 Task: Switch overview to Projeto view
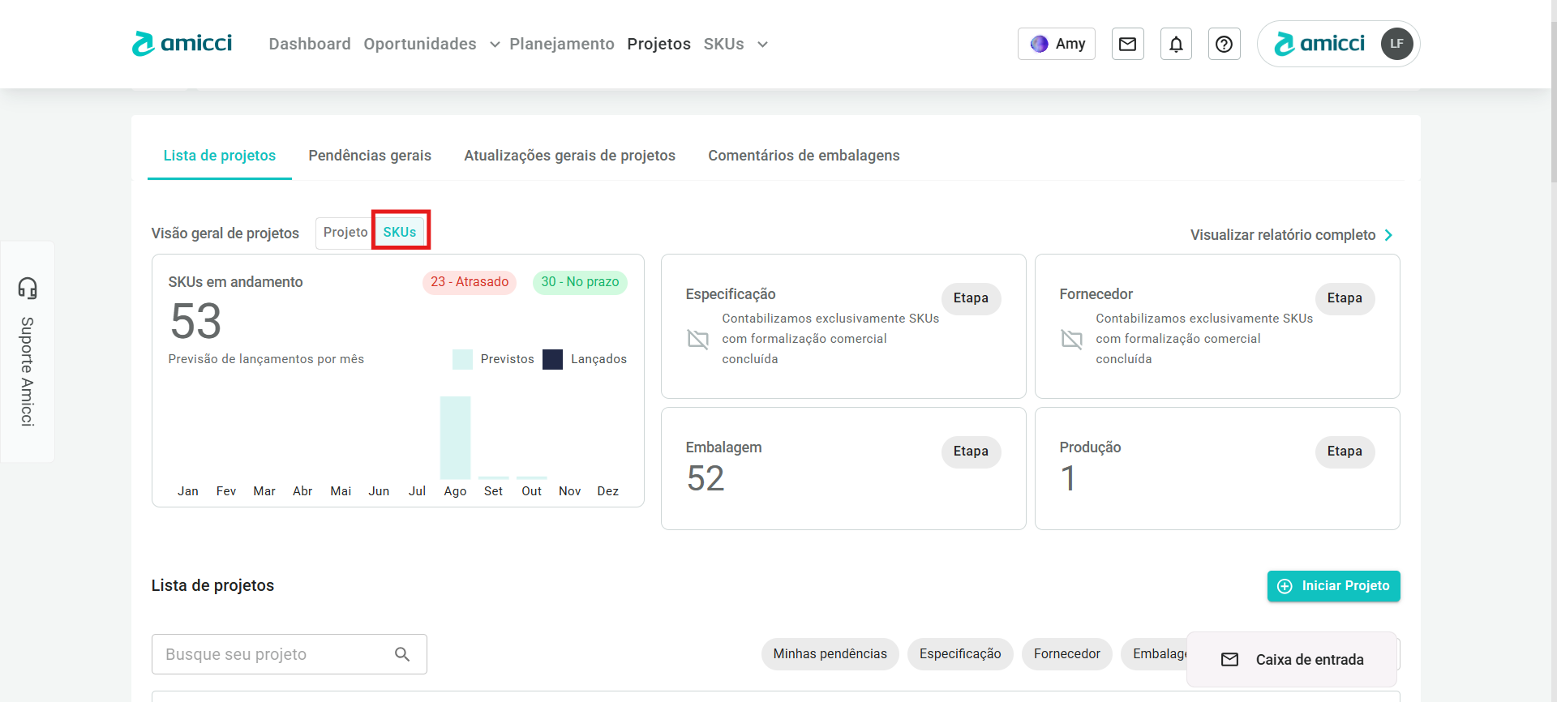[x=345, y=233]
